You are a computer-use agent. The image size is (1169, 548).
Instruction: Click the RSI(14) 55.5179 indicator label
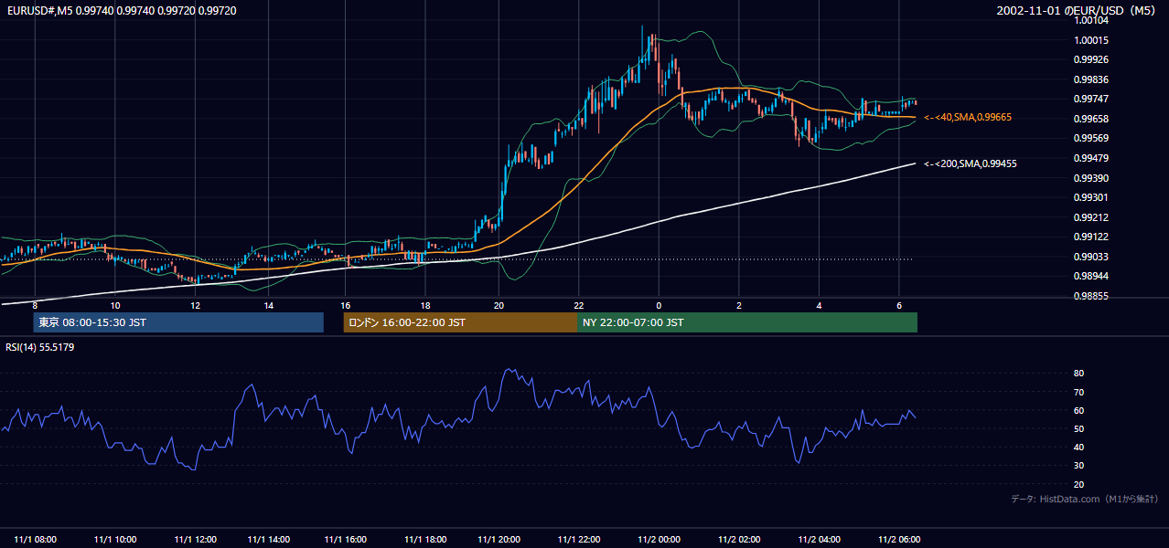pyautogui.click(x=40, y=347)
